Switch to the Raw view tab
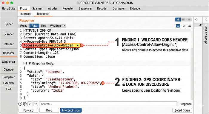209x114 pixels. [x=34, y=26]
